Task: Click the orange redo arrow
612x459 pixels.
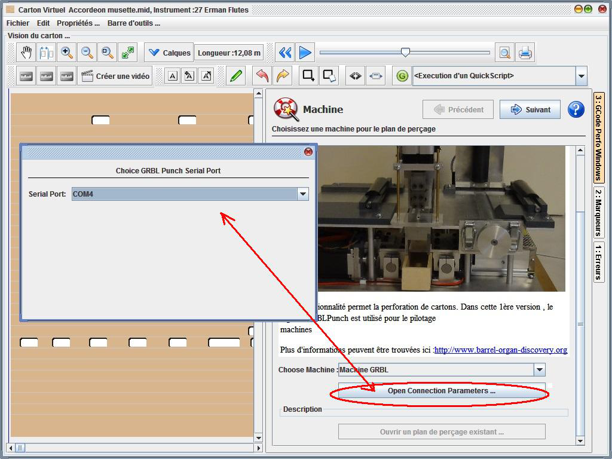Action: point(282,76)
